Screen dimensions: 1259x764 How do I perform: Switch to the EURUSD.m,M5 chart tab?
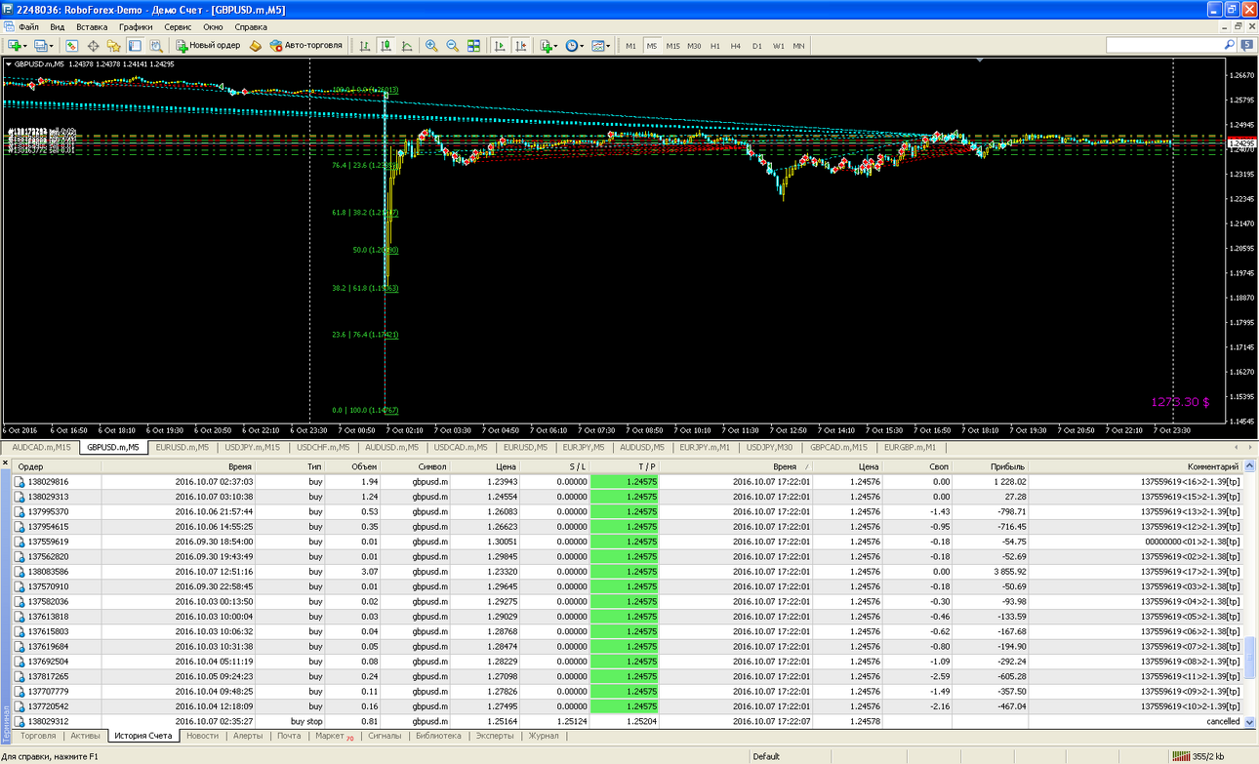[183, 447]
